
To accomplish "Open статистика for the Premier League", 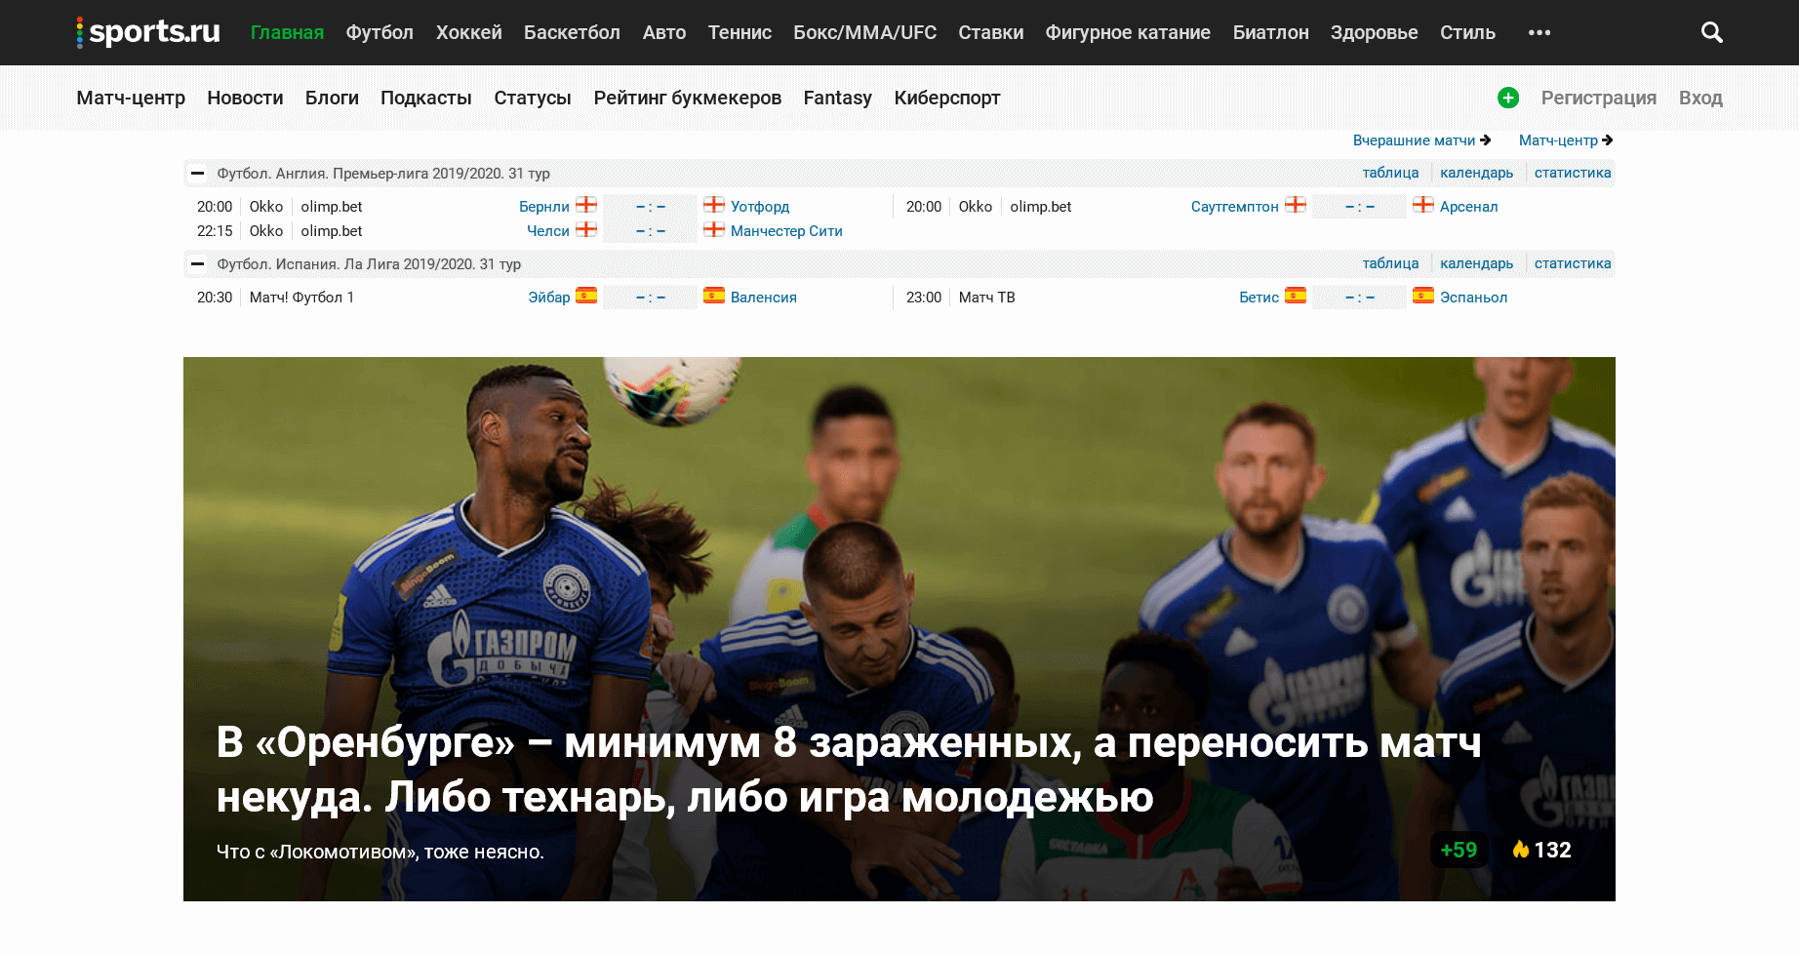I will pyautogui.click(x=1573, y=173).
